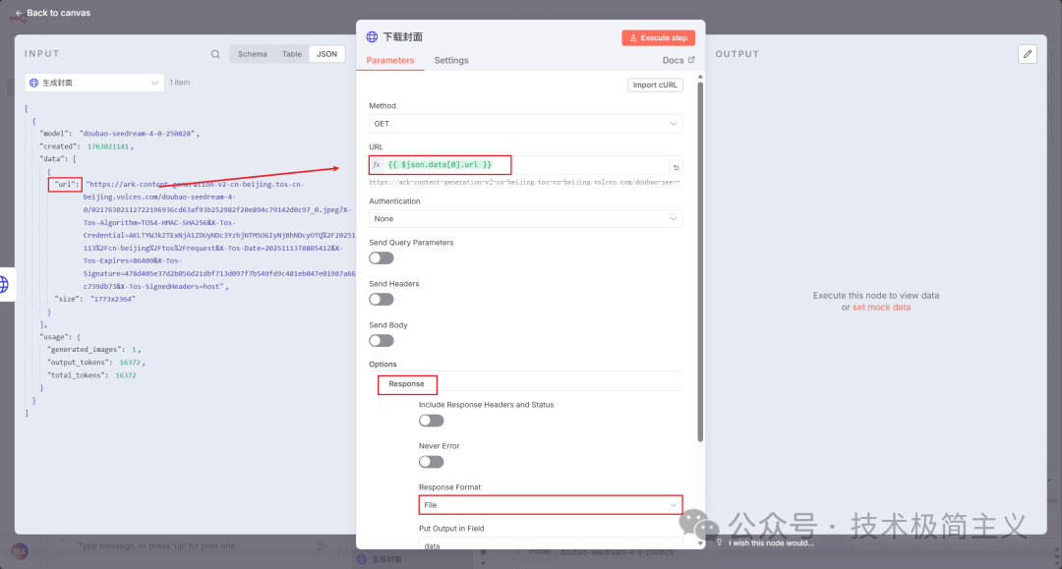Select the "url" key in input JSON
1062x569 pixels.
point(67,184)
